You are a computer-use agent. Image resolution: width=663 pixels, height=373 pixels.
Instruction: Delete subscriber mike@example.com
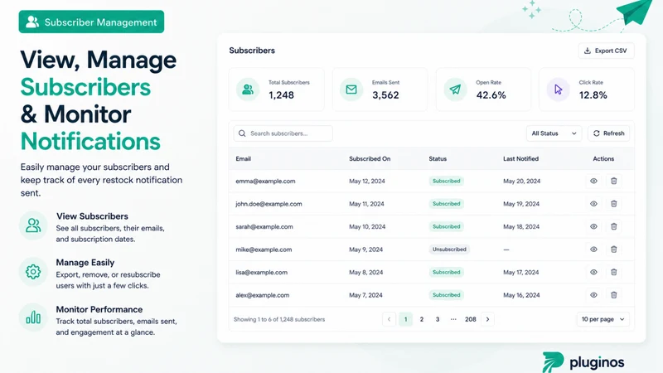(x=613, y=249)
